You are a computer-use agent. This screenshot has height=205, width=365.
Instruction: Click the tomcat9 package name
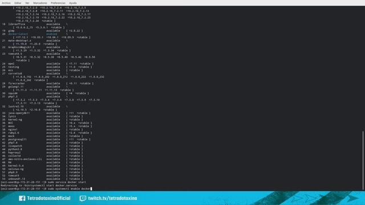click(x=14, y=175)
